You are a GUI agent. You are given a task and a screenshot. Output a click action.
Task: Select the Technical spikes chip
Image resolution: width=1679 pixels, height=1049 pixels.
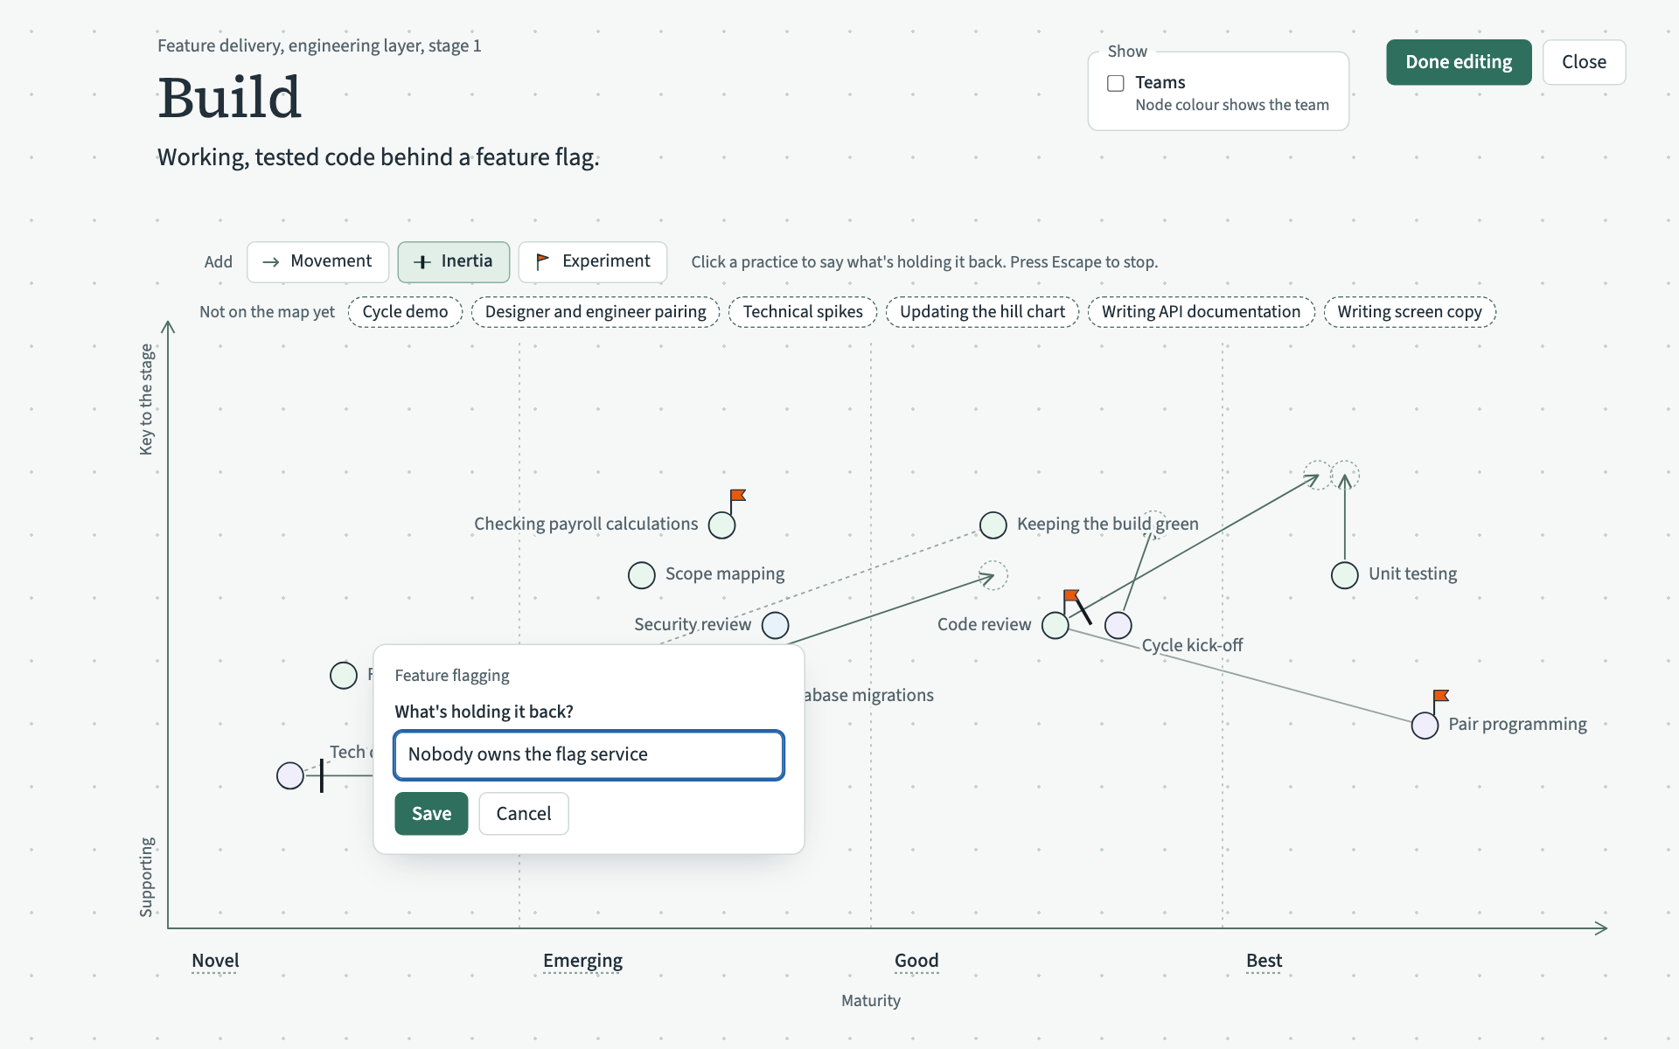pos(803,312)
